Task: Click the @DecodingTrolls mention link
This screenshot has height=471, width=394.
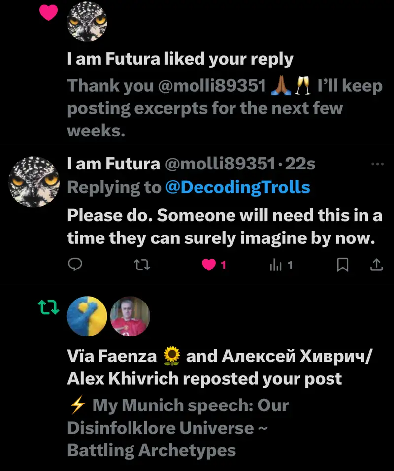Action: [238, 187]
